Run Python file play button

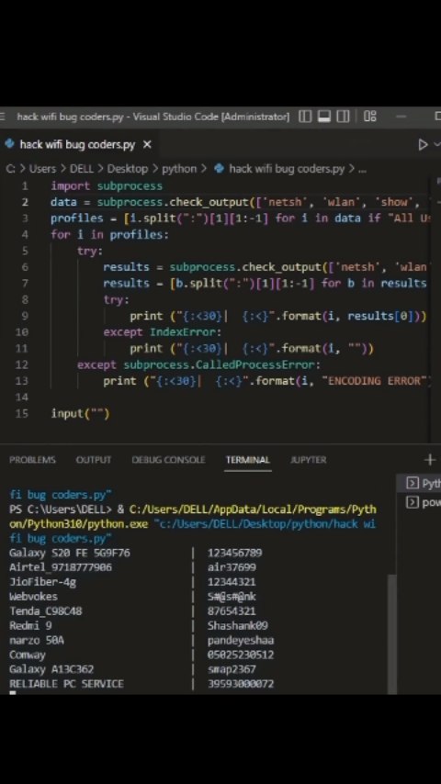tap(423, 144)
